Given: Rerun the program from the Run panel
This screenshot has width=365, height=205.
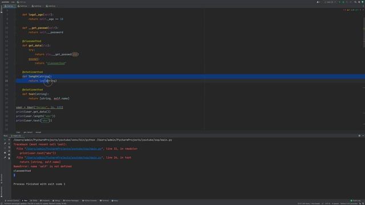Looking at the screenshot, I should coord(5,140).
